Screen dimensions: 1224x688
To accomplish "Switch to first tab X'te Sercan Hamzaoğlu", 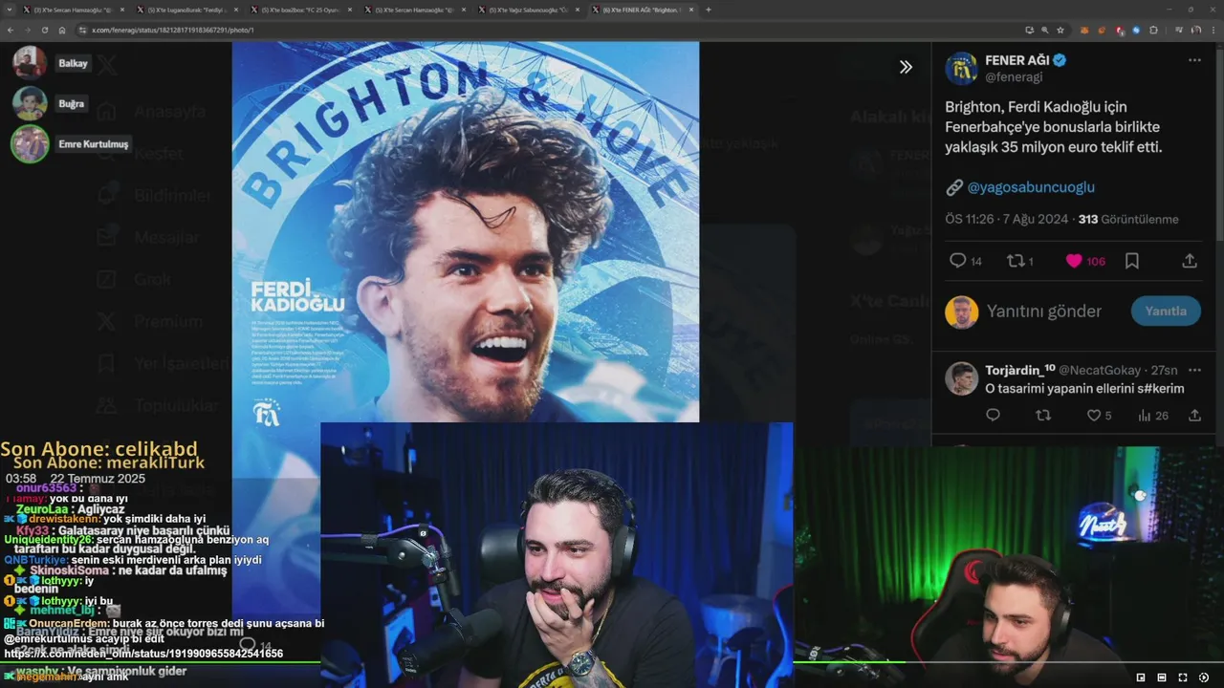I will [72, 10].
